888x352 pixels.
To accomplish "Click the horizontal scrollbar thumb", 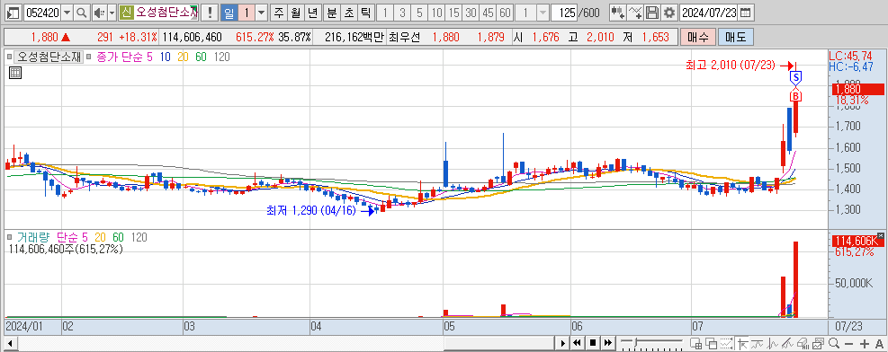I will click(x=499, y=343).
